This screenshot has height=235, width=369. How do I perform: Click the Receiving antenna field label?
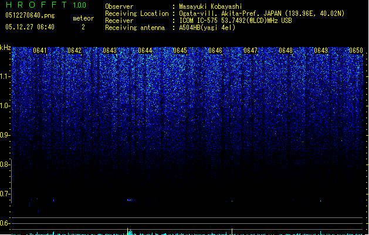(x=135, y=28)
